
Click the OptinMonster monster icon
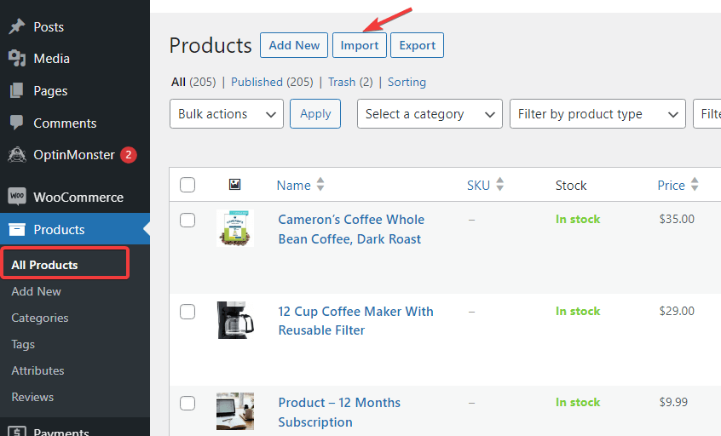point(17,155)
